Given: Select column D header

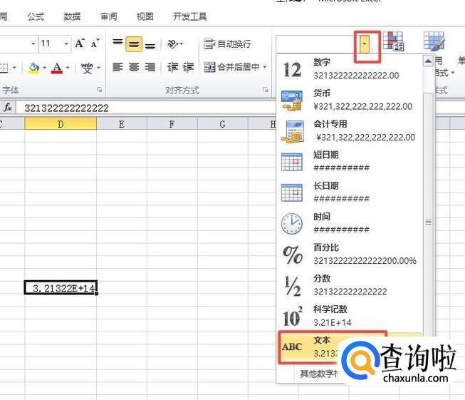Looking at the screenshot, I should coord(61,123).
